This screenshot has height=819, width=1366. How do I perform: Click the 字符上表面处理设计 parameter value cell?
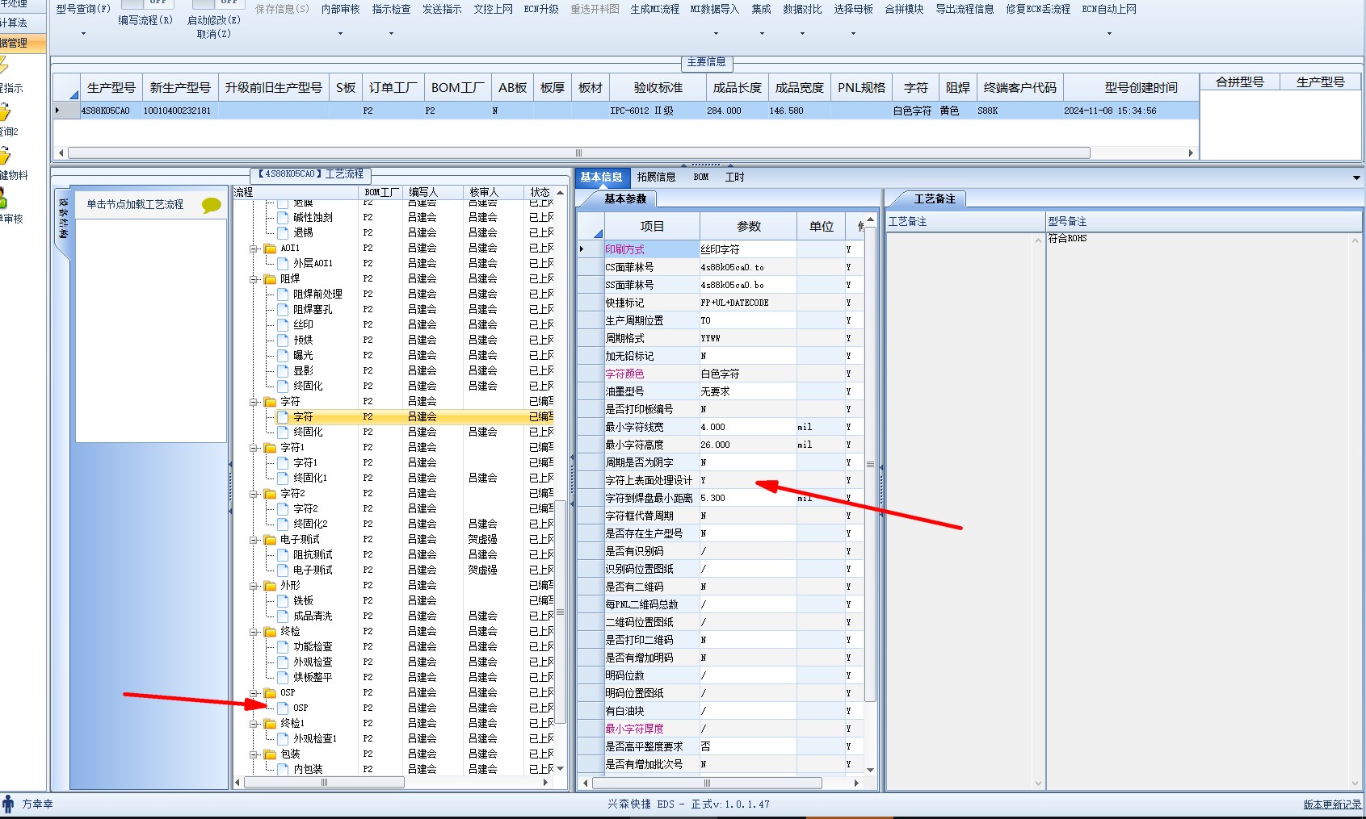(x=748, y=480)
